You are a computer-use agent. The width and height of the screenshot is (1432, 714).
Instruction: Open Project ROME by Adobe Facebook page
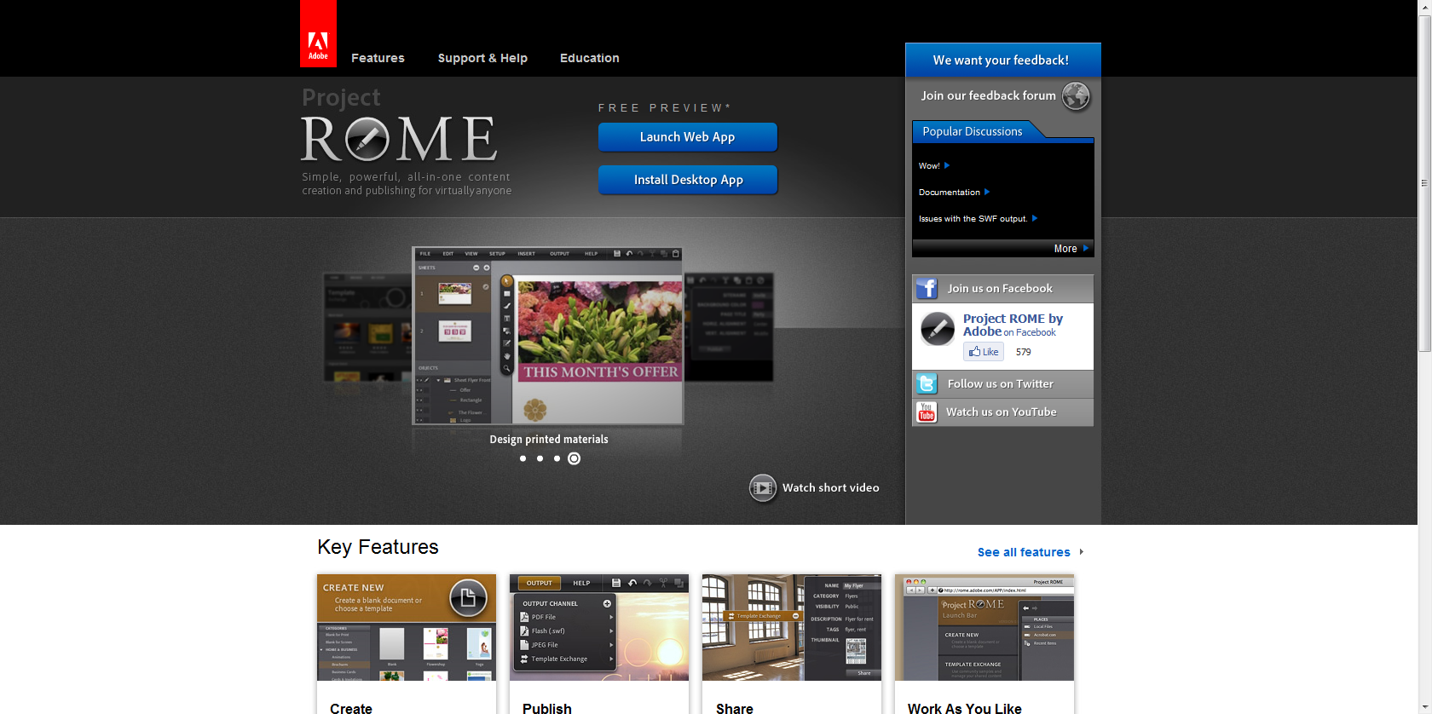tap(1013, 325)
